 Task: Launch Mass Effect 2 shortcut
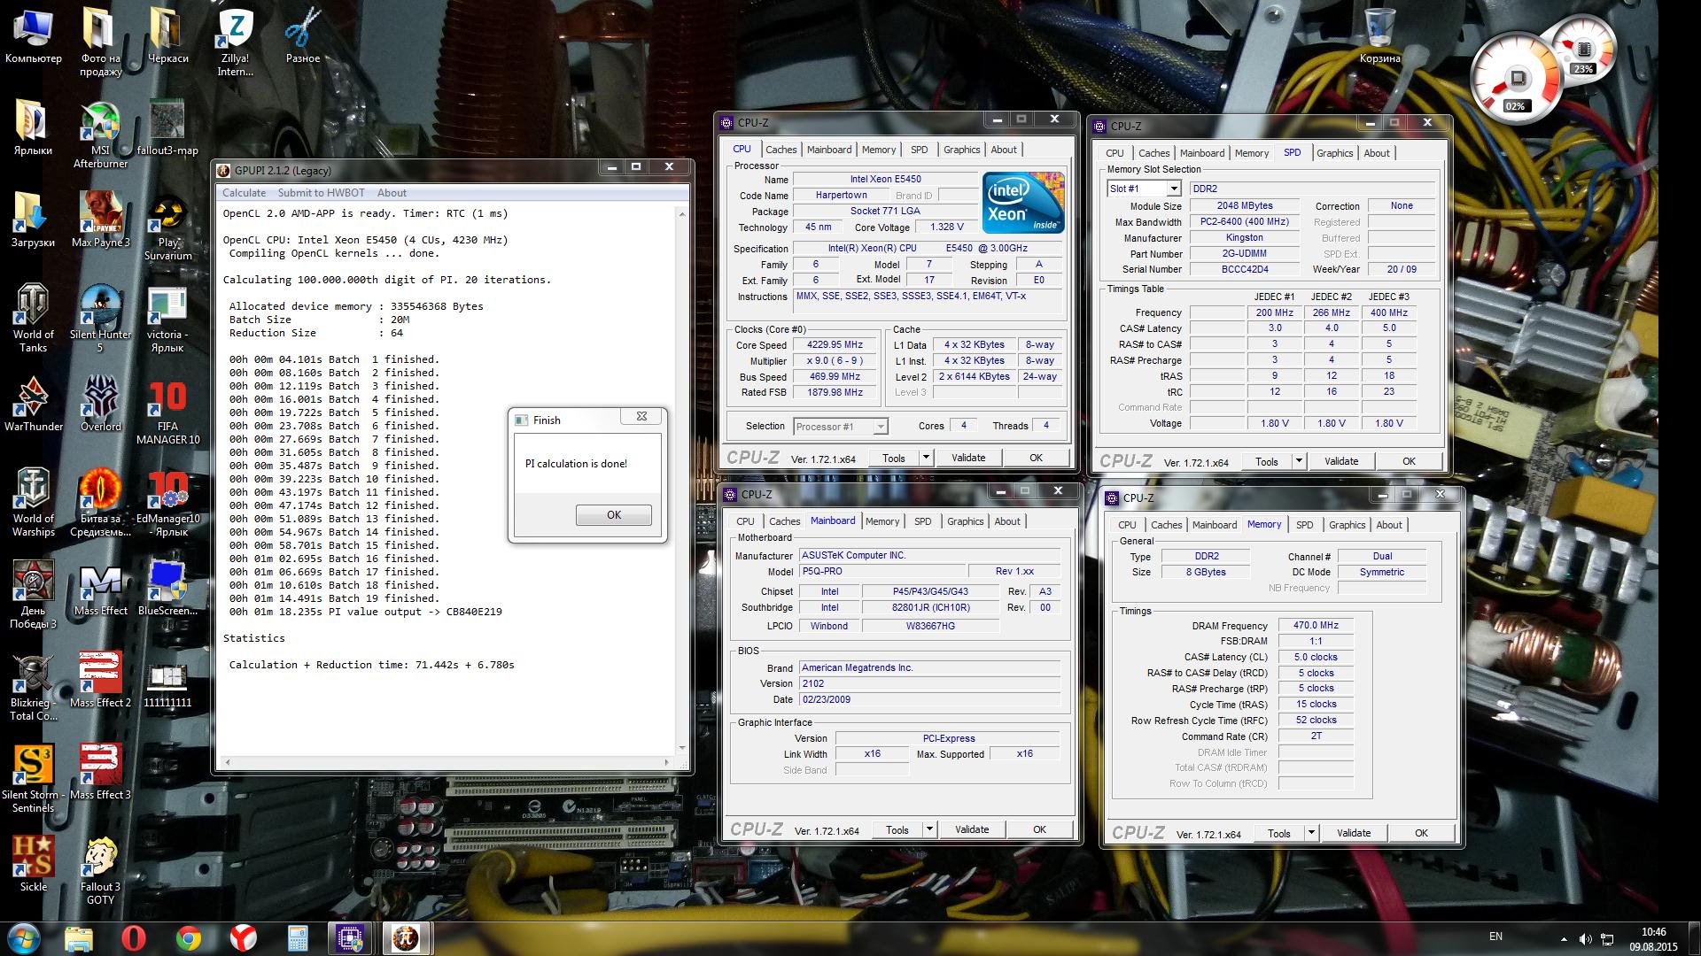(100, 681)
